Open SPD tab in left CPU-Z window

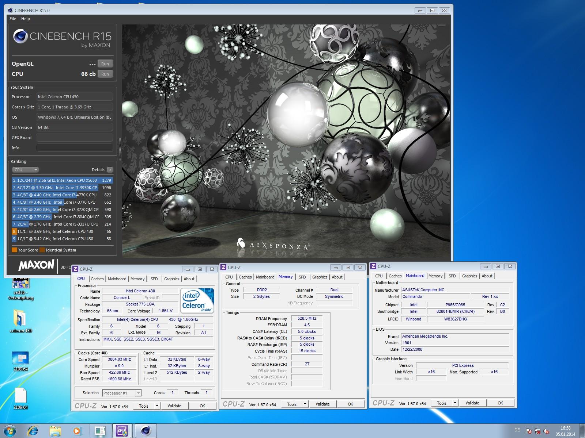[154, 279]
